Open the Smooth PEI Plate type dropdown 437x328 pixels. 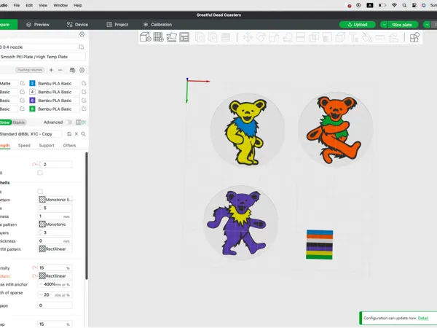pyautogui.click(x=42, y=57)
